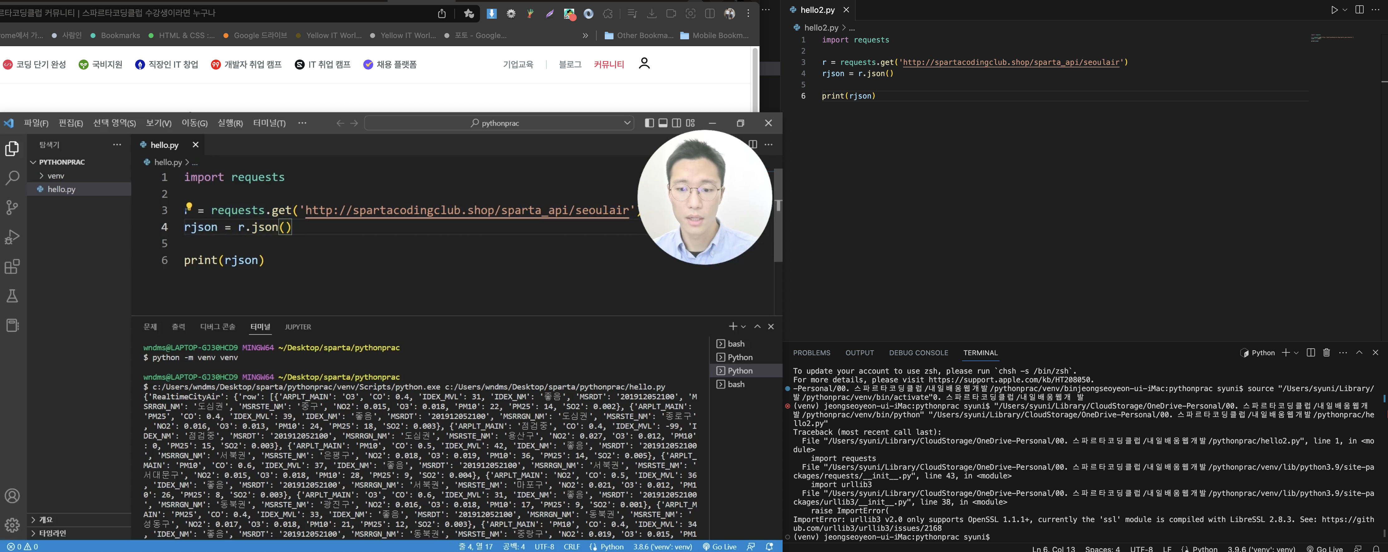
Task: Click Go Live in the hello2.py window status bar
Action: [1324, 549]
